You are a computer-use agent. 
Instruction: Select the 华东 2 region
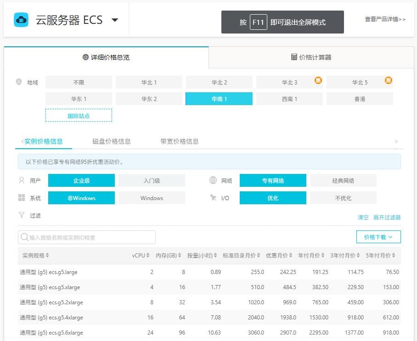(x=149, y=99)
